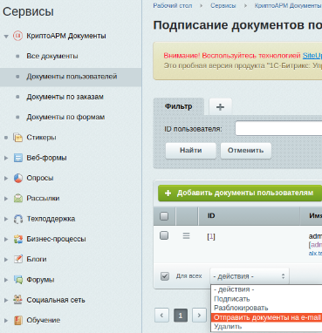Expand the Форумы section
Viewport: 322px width, 333px height.
tap(6, 280)
